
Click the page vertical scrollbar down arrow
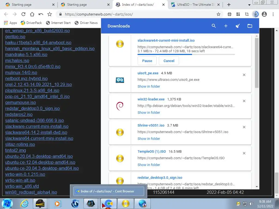coord(277,196)
